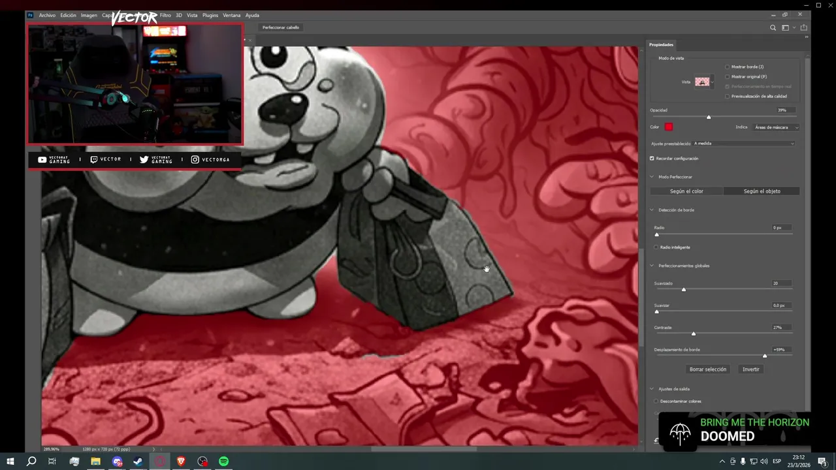Open the notification center icon
Image resolution: width=836 pixels, height=470 pixels.
point(822,462)
